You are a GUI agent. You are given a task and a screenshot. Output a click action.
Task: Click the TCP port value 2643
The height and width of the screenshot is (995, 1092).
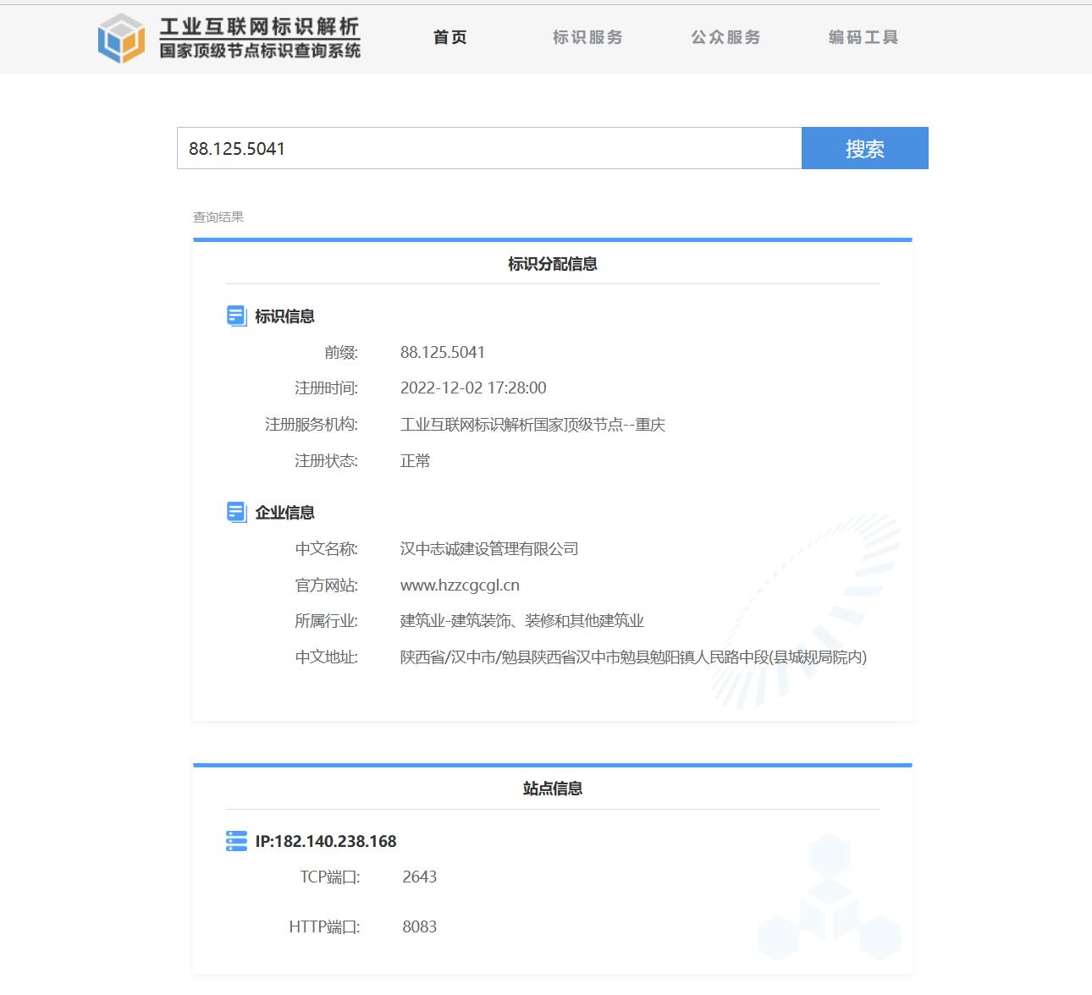[x=419, y=877]
